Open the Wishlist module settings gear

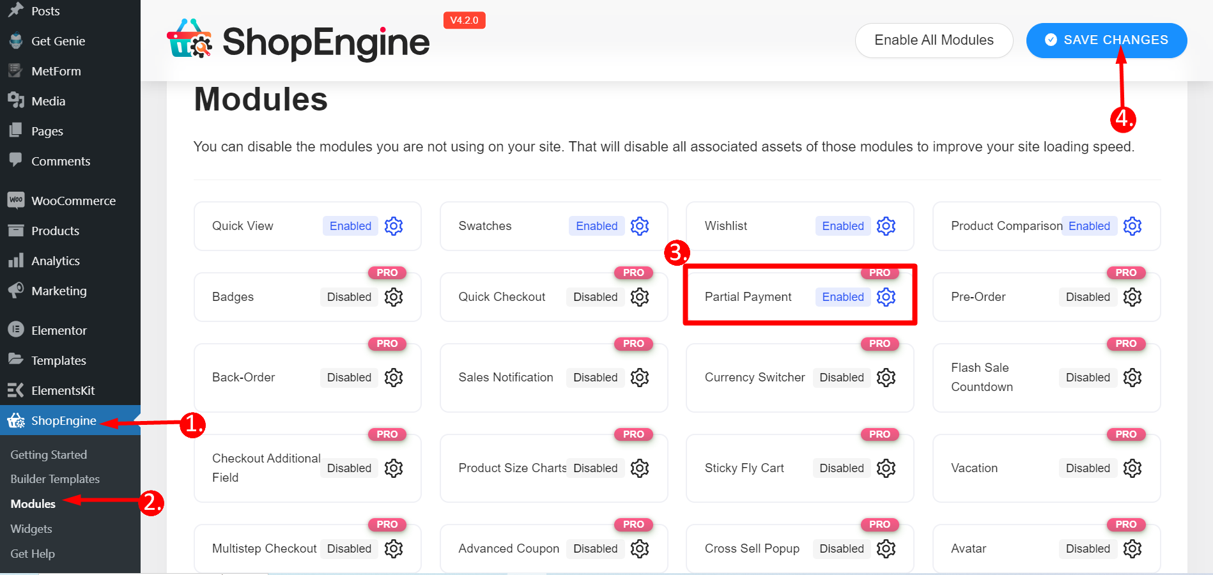[x=886, y=226]
